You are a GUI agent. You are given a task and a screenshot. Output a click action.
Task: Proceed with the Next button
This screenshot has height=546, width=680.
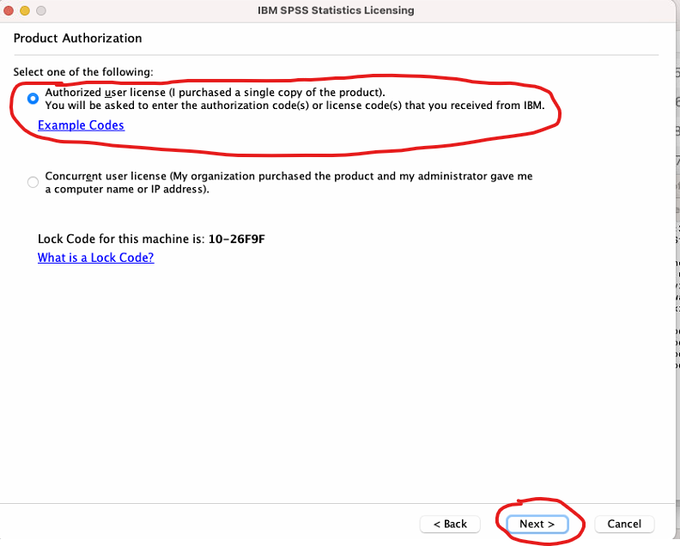[537, 524]
